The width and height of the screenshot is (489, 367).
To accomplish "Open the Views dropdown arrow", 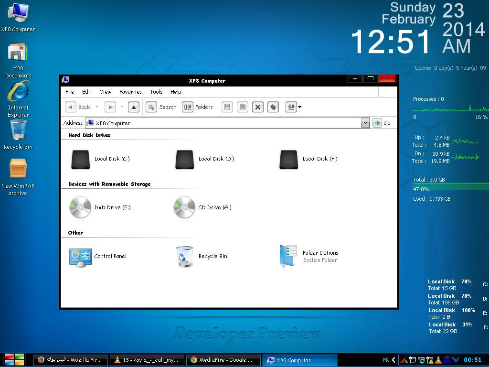I will click(x=300, y=107).
